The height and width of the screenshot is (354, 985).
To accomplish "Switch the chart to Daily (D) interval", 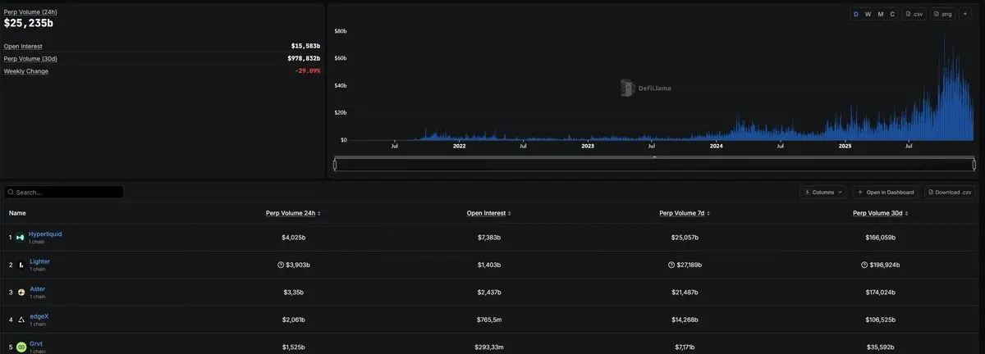I will (x=856, y=14).
